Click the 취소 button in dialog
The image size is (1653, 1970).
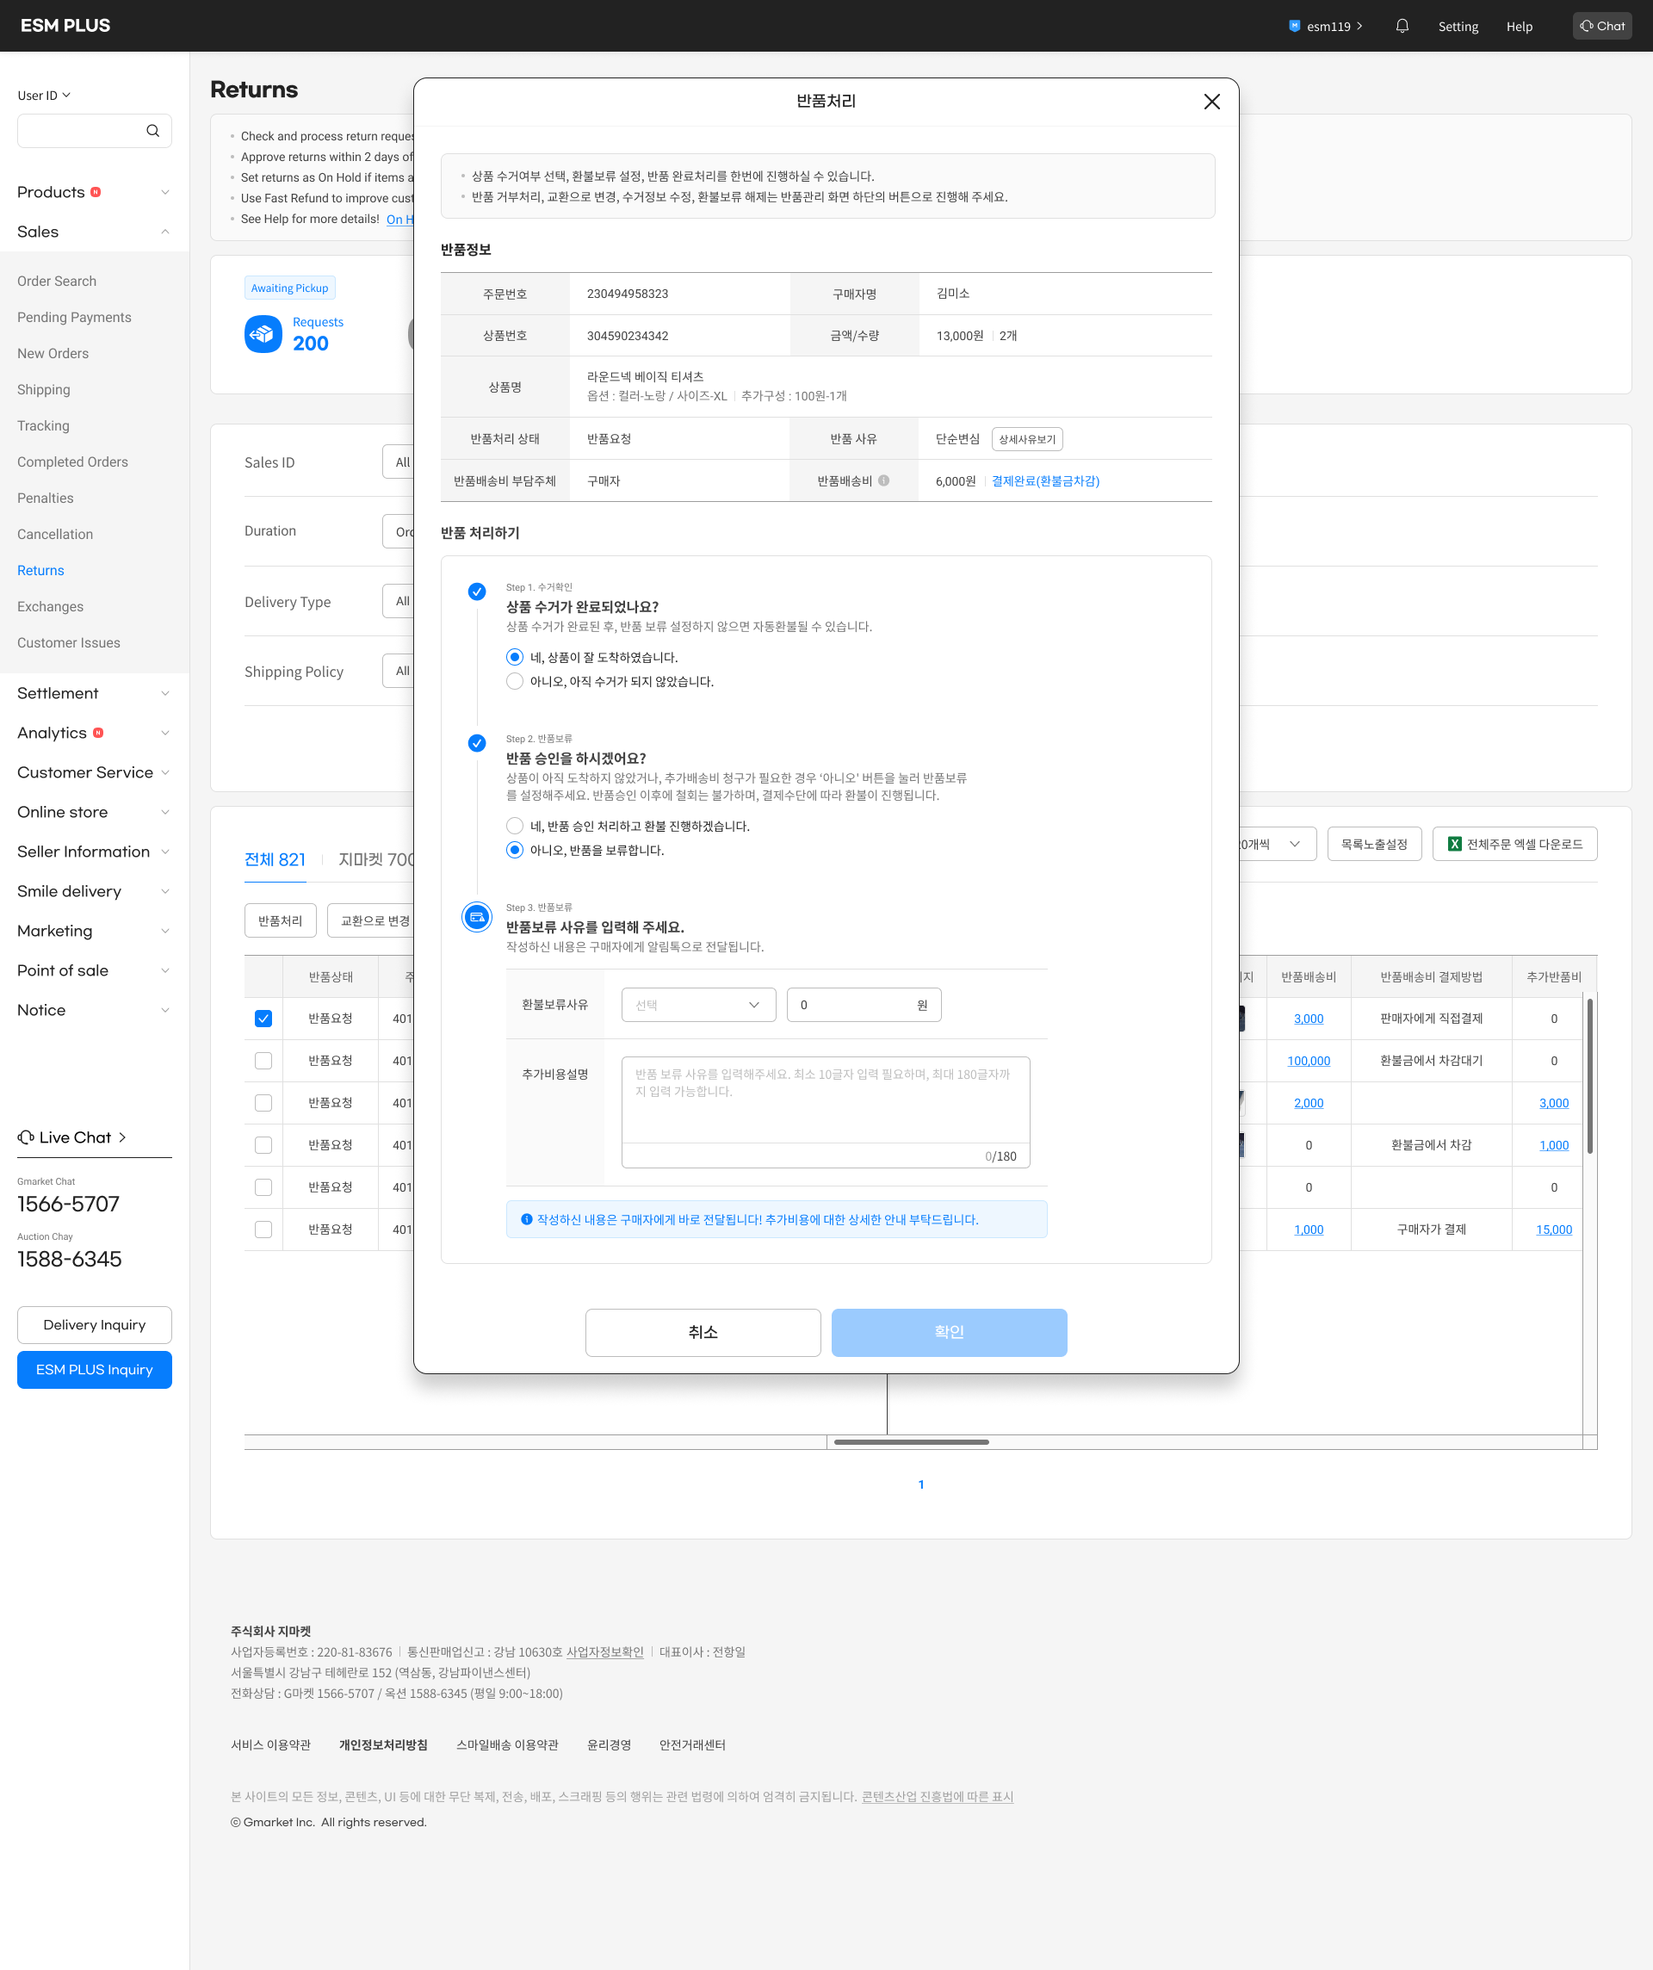(x=703, y=1332)
